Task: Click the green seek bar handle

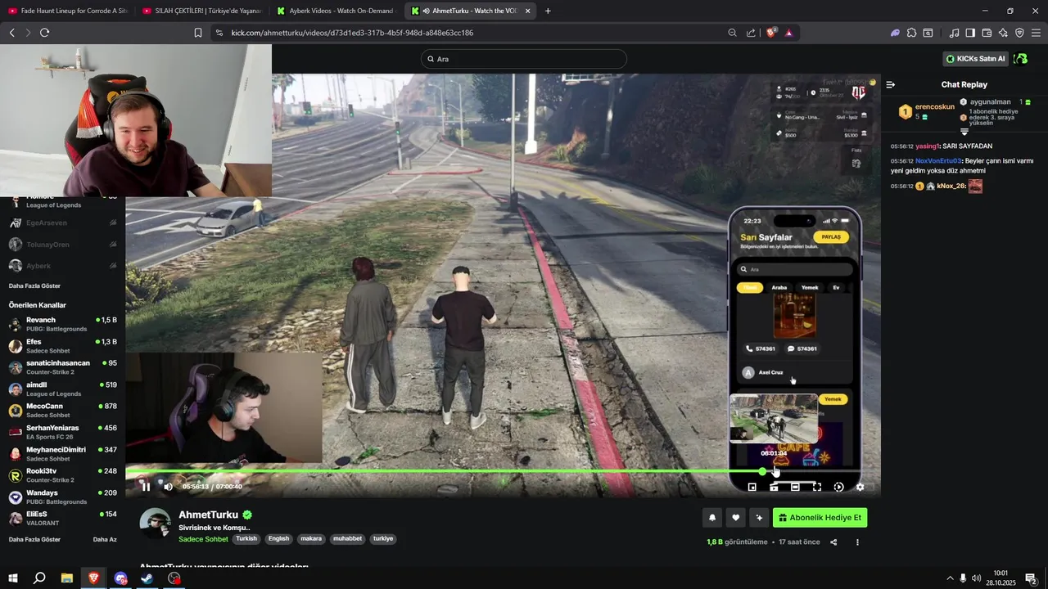Action: click(762, 471)
